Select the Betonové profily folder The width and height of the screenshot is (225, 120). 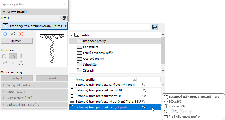pyautogui.click(x=115, y=41)
